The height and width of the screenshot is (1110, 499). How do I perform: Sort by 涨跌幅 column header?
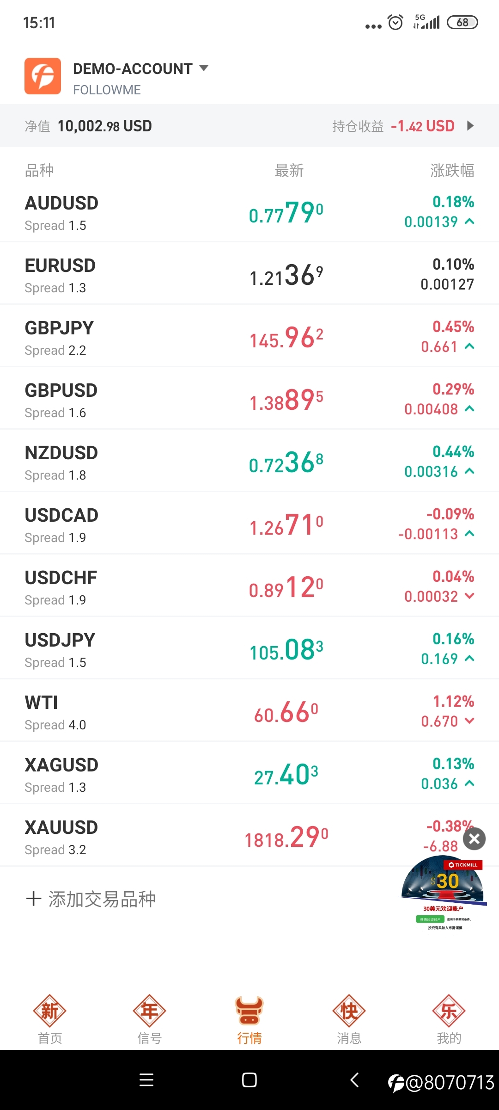coord(452,171)
